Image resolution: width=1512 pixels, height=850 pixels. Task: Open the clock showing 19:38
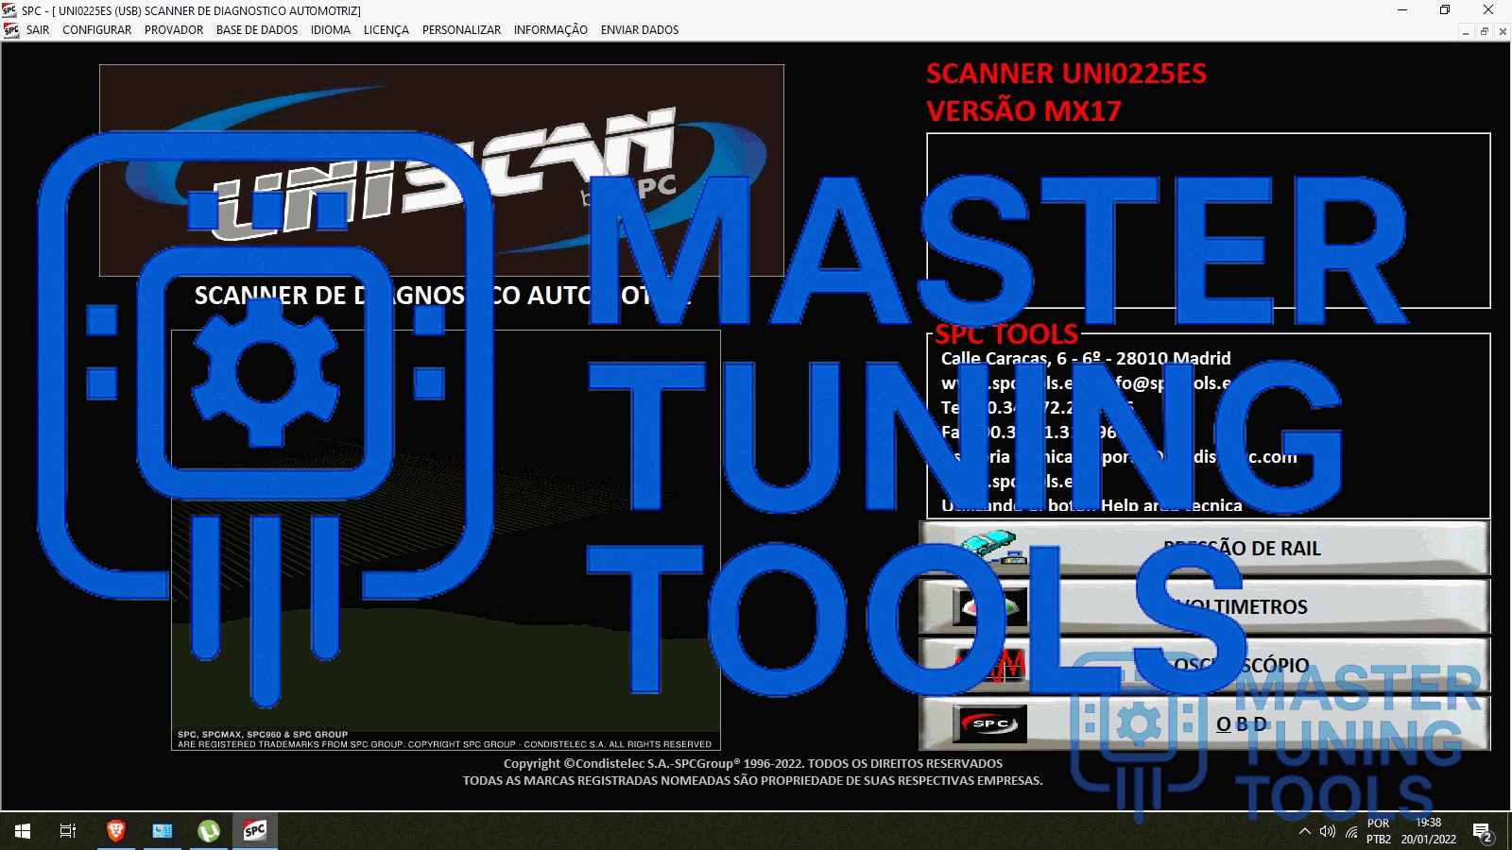pos(1429,831)
